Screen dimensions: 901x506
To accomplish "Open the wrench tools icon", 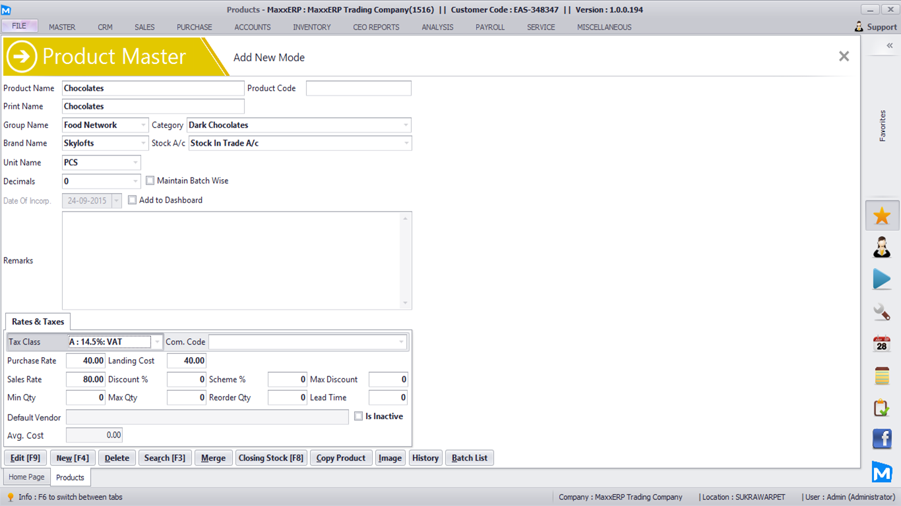I will tap(882, 312).
